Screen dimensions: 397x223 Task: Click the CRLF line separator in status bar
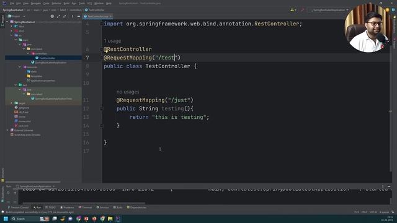(x=364, y=212)
